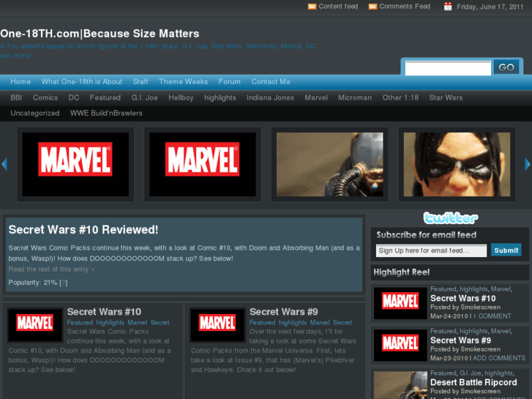The image size is (532, 399).
Task: Click the Content feed RSS icon
Action: [312, 7]
